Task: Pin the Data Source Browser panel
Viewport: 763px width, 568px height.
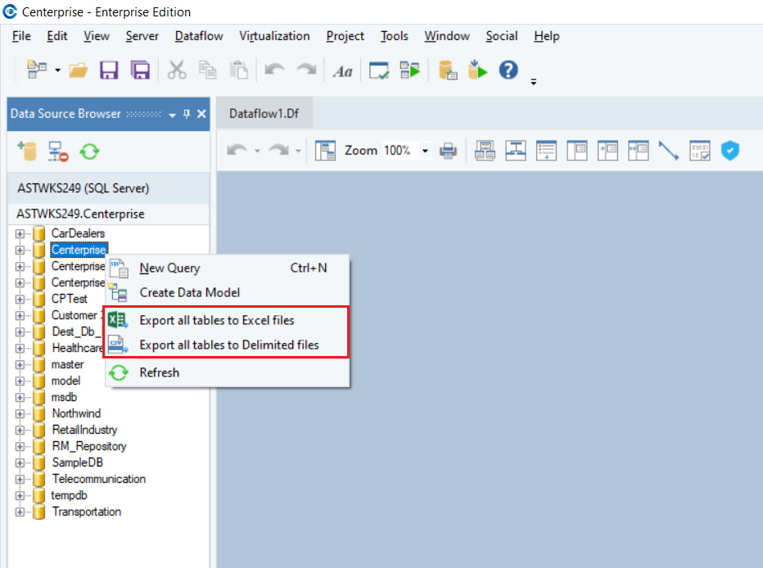Action: pos(187,115)
